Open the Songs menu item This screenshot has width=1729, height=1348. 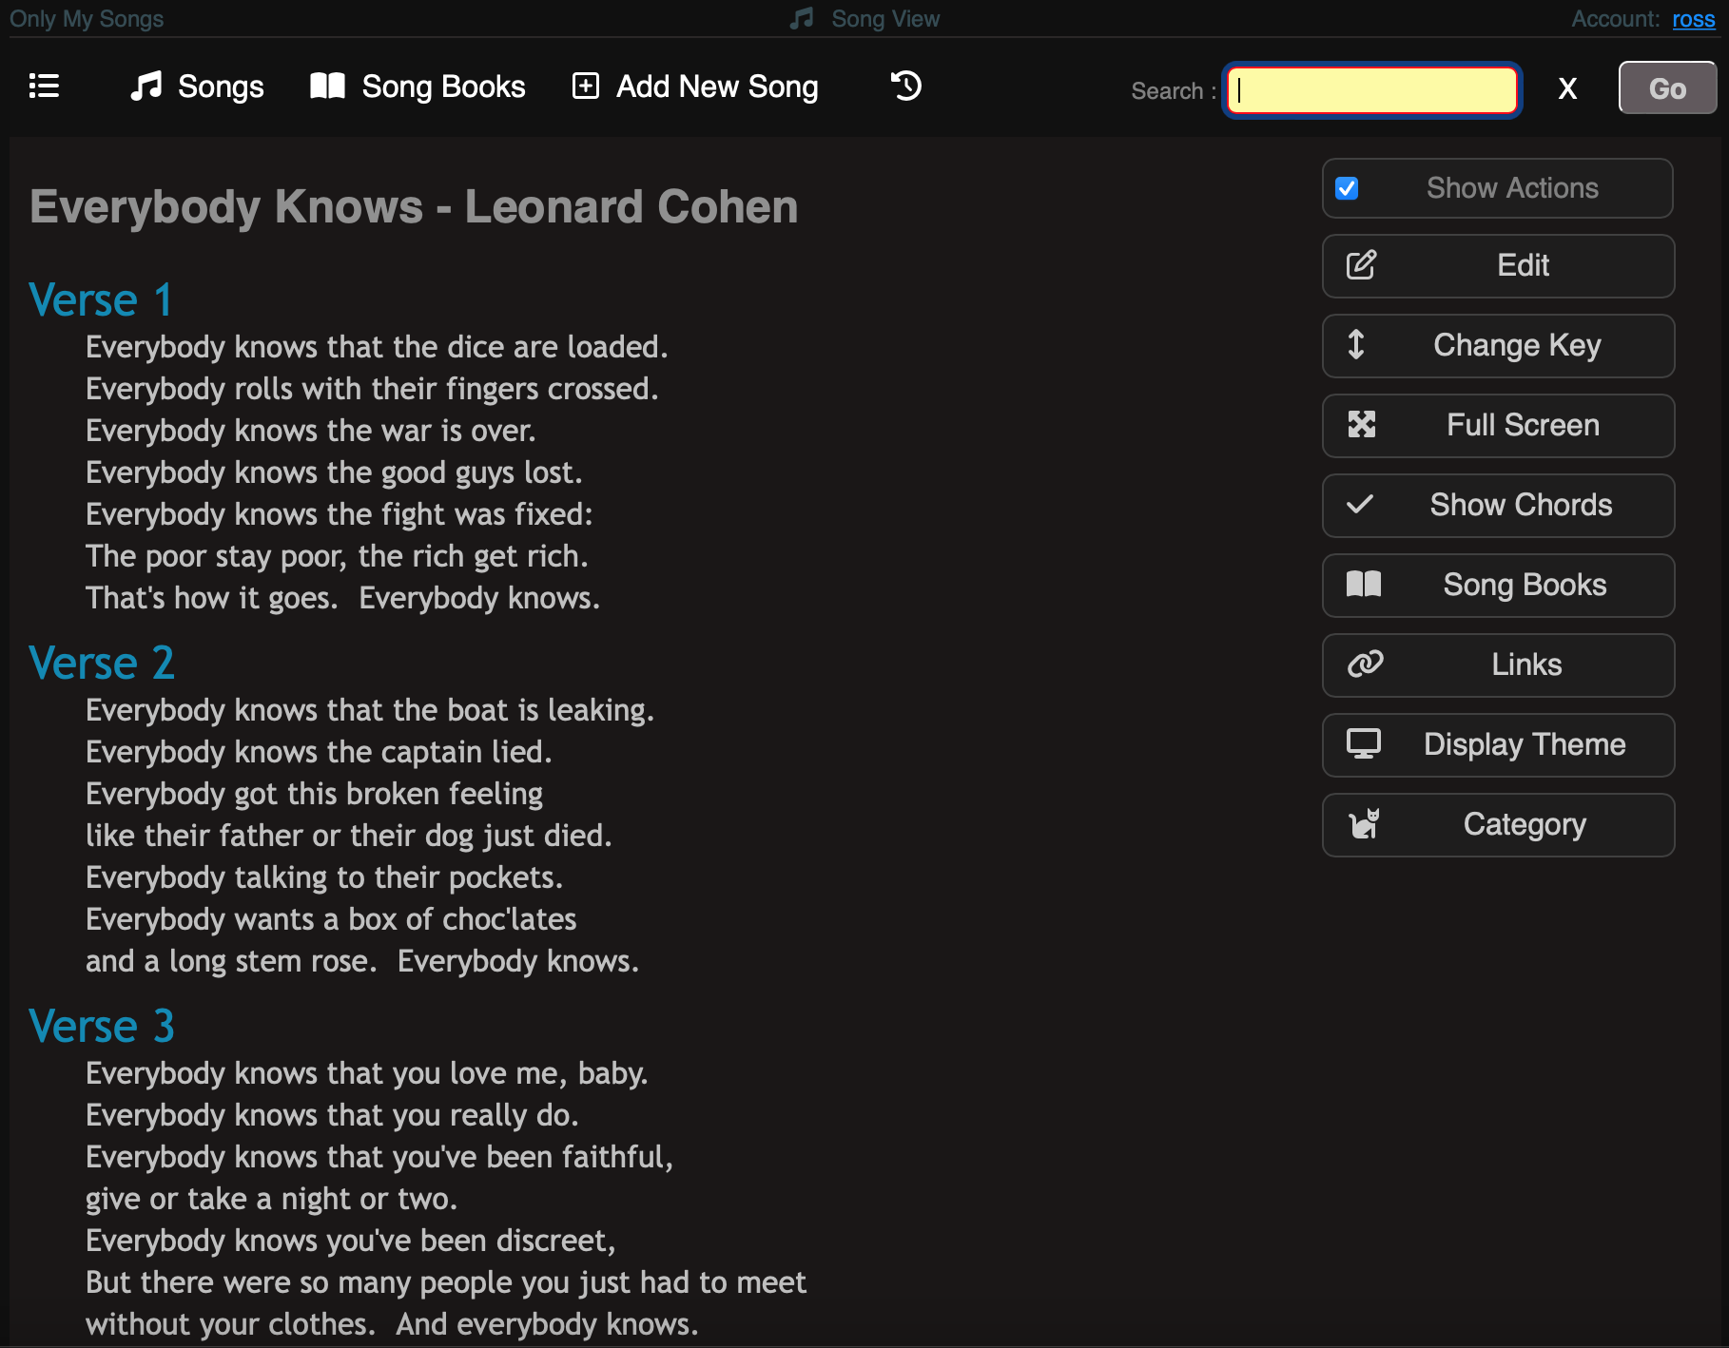[197, 87]
